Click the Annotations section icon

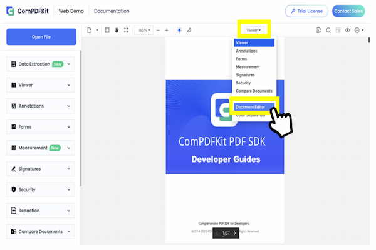[x=14, y=106]
